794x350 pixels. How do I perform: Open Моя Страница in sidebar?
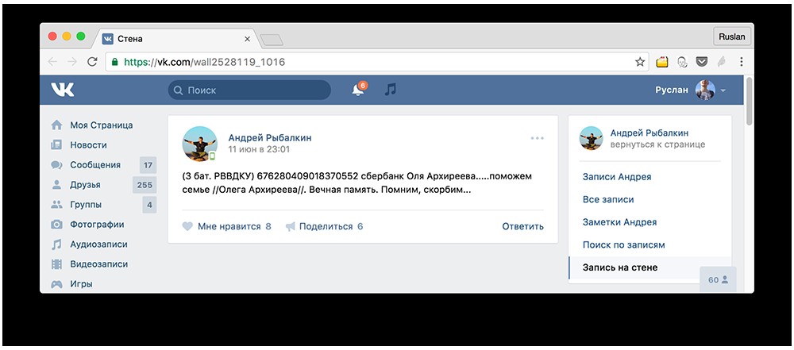[102, 125]
